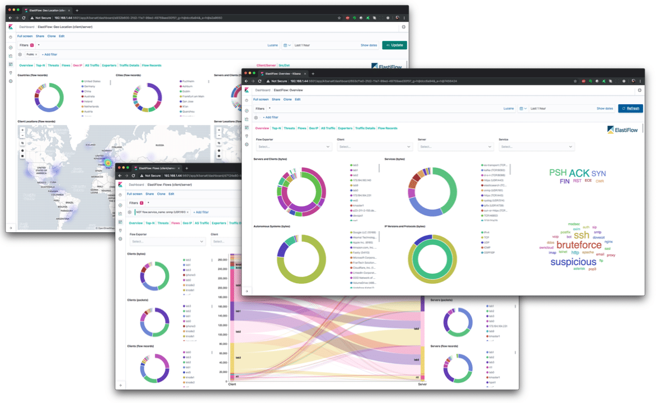This screenshot has width=656, height=403.
Task: Open Traffic Details tab in the Overview window
Action: coord(365,128)
